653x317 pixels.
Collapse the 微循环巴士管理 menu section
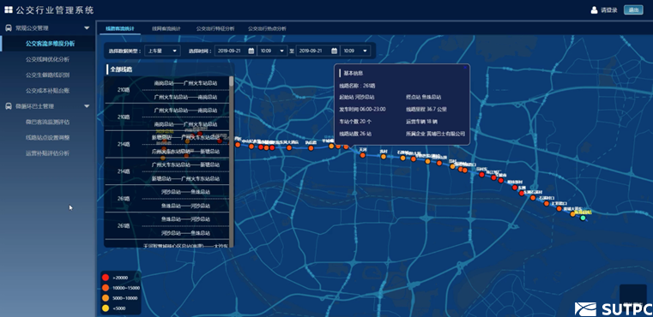point(87,106)
